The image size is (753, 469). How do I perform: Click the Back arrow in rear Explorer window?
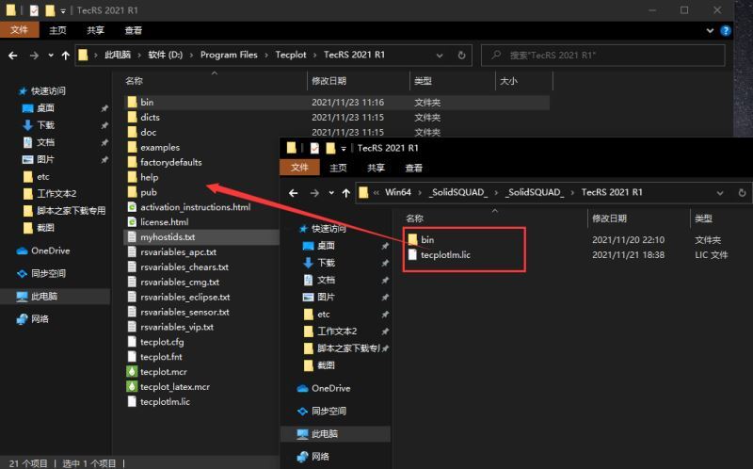[x=13, y=56]
